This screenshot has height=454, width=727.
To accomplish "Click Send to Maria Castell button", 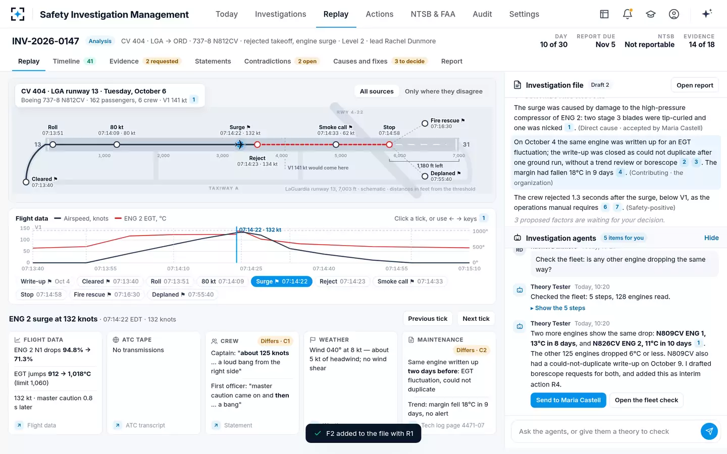I will (568, 400).
